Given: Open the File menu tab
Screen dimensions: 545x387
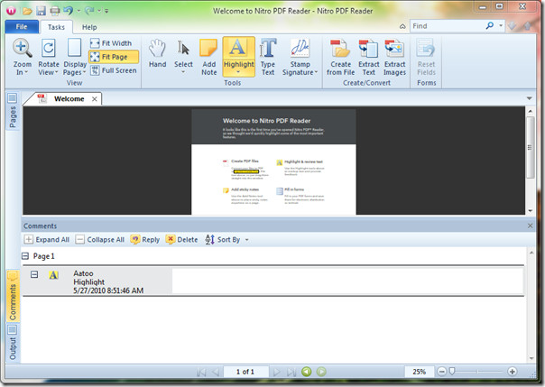Looking at the screenshot, I should [x=22, y=26].
